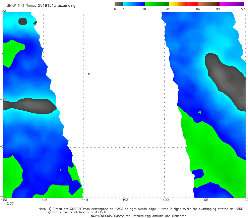Click the note "3)Data buffer is 24 hrs for 20191210"

pyautogui.click(x=77, y=212)
